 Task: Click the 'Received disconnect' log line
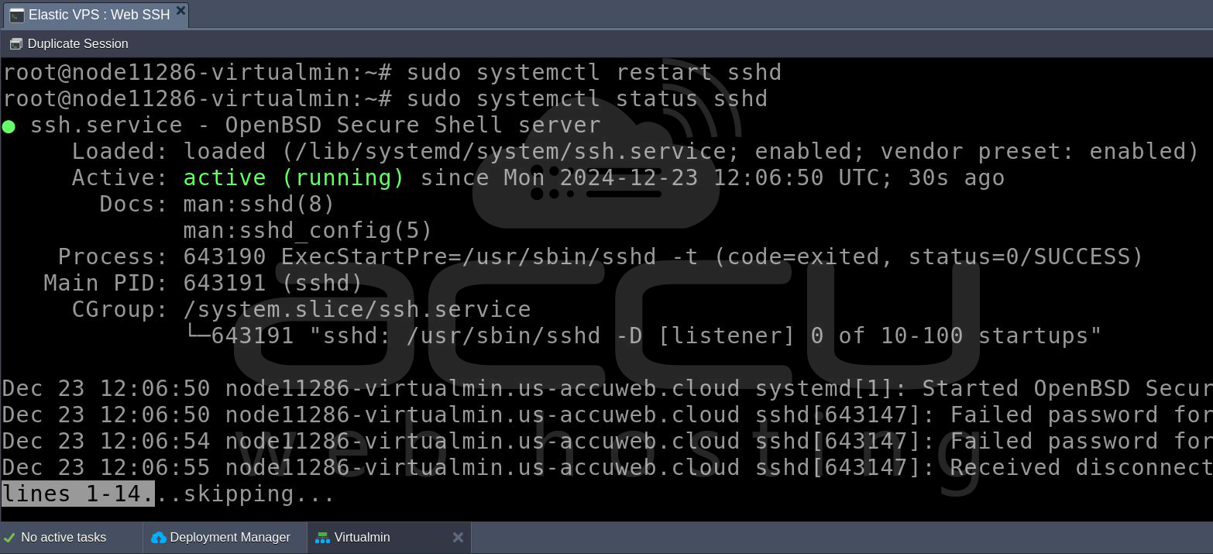click(x=607, y=467)
